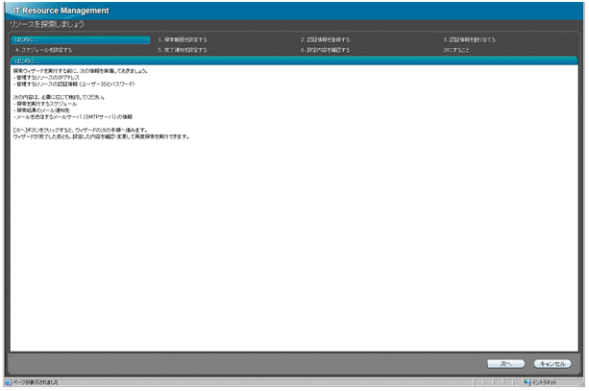
Task: Click the インターネット zone label
Action: click(548, 382)
